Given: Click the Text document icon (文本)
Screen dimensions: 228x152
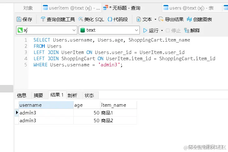Looking at the screenshot, I should coord(139,19).
